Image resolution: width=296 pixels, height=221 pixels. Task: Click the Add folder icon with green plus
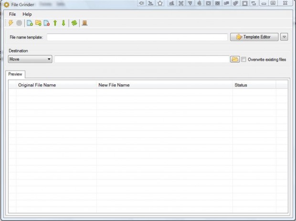[x=38, y=23]
